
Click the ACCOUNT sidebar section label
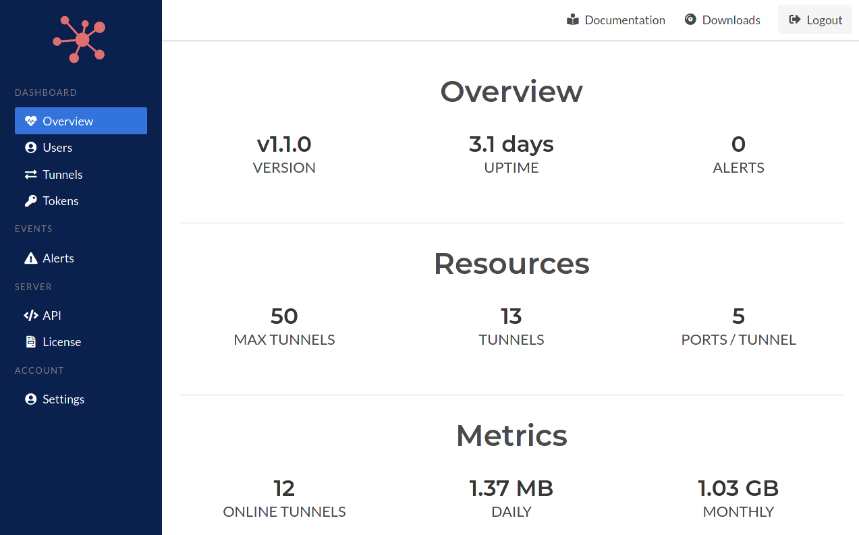(39, 370)
